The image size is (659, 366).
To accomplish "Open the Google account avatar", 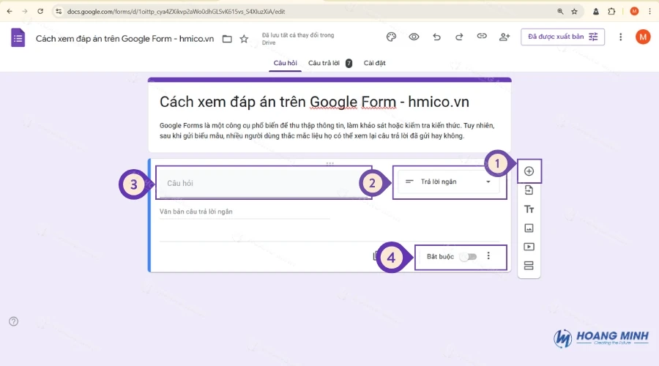I will [x=643, y=37].
